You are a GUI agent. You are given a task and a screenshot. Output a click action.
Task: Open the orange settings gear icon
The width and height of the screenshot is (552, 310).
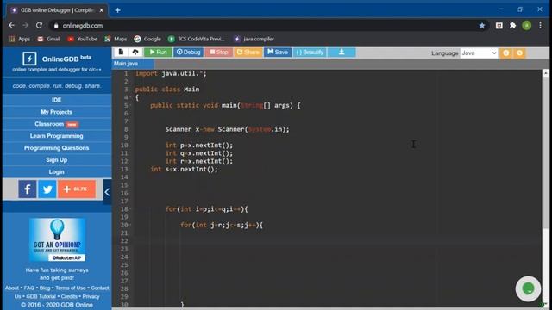(519, 53)
